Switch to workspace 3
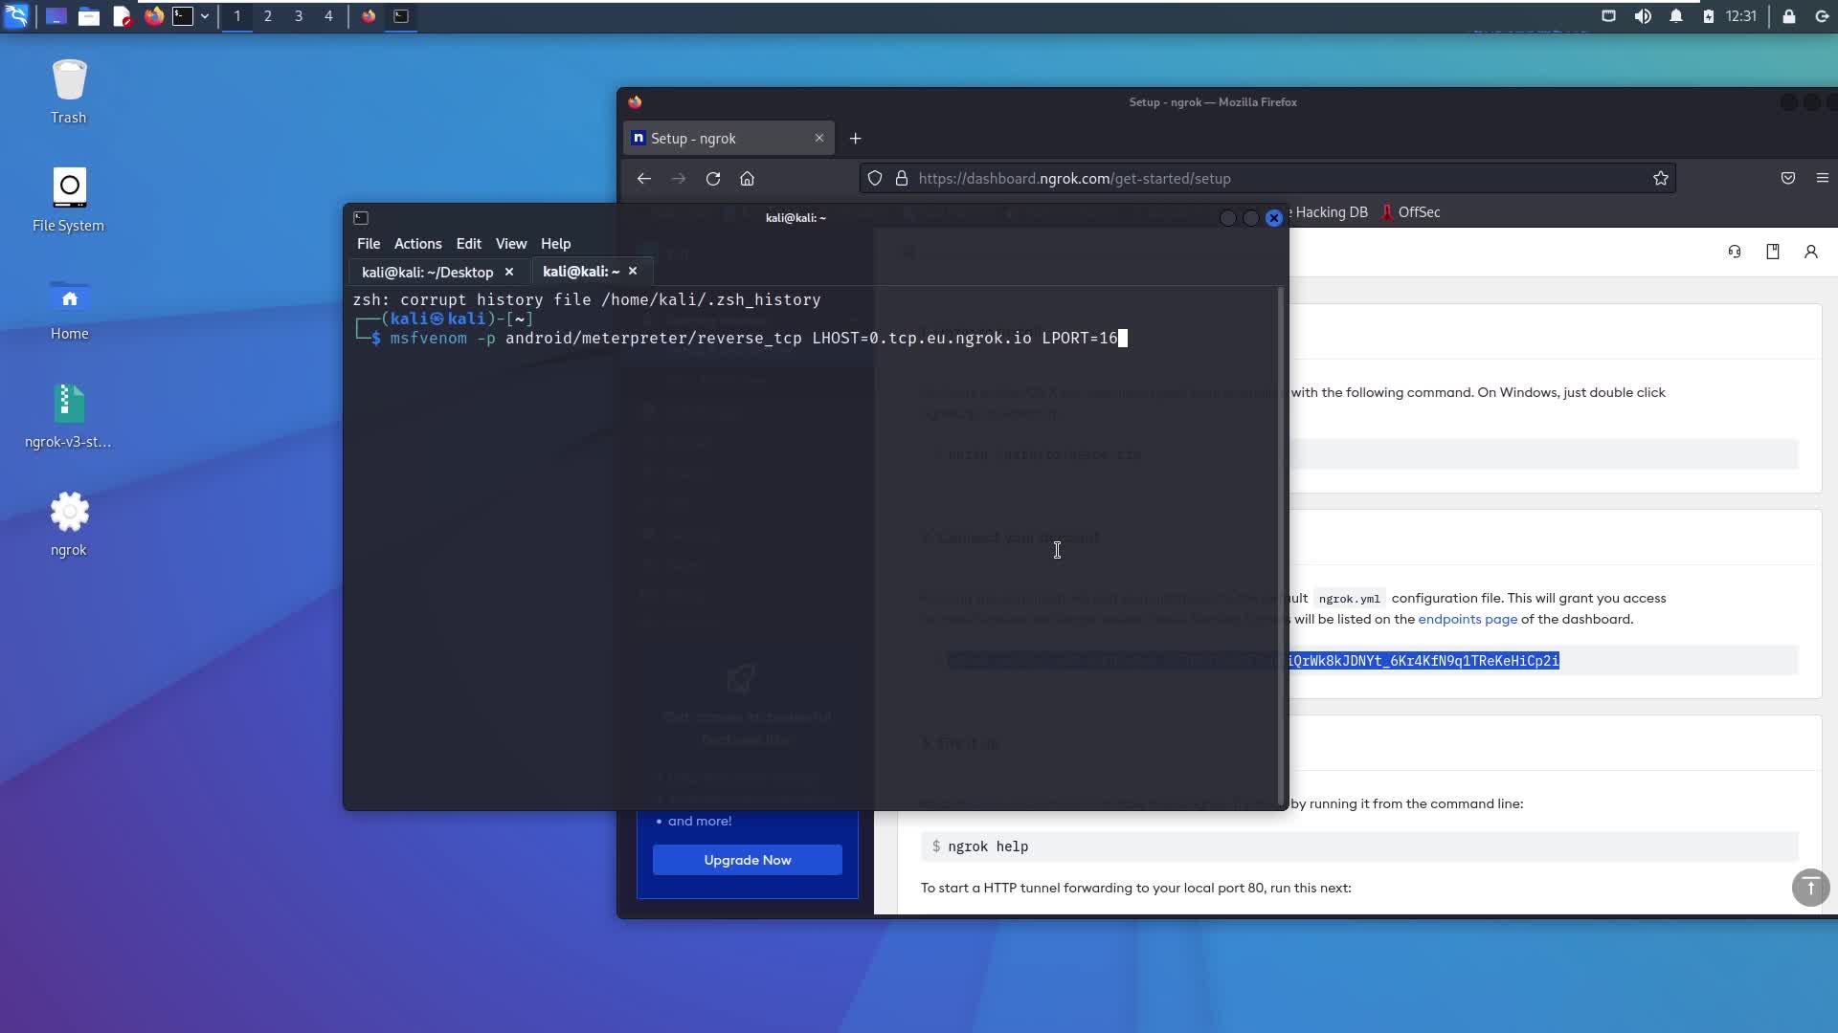Image resolution: width=1838 pixels, height=1033 pixels. 298,16
